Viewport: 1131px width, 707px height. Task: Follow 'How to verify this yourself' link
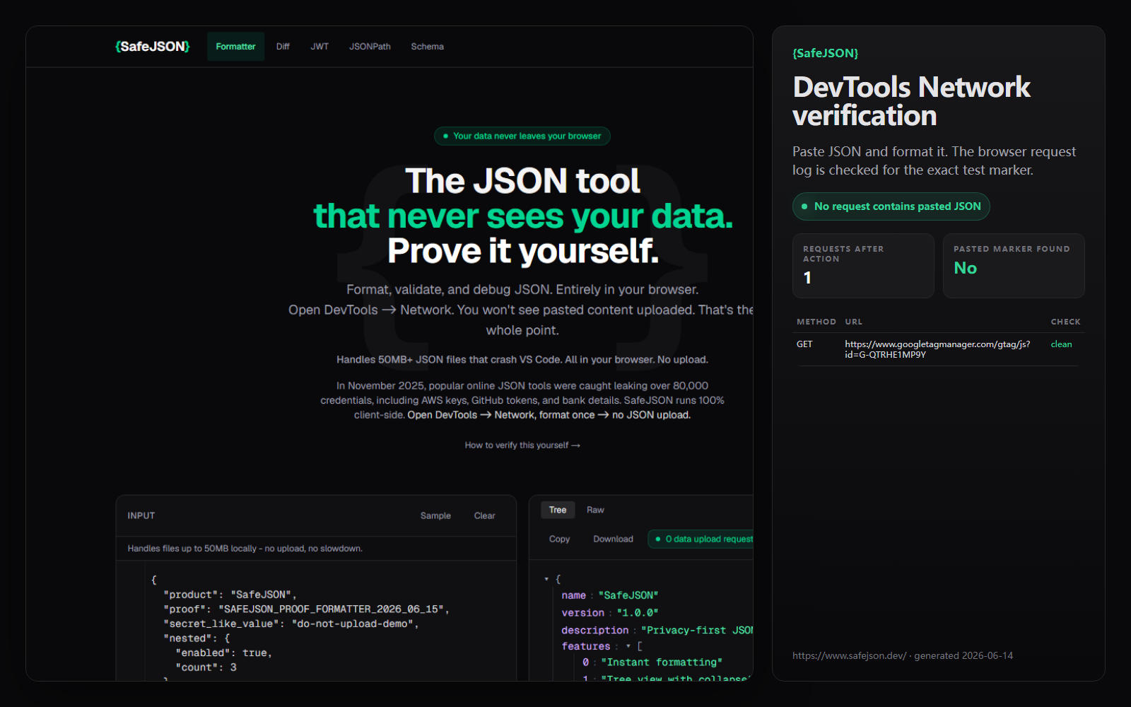522,445
